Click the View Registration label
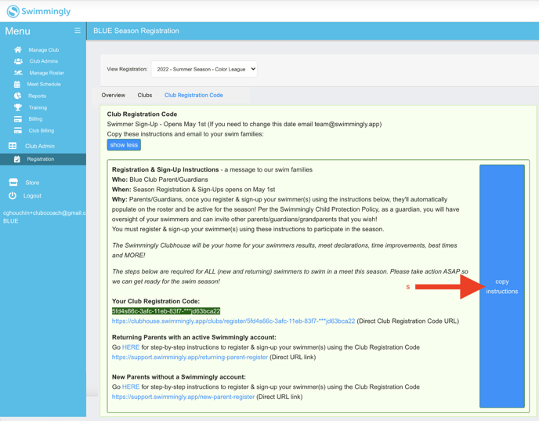This screenshot has width=539, height=421. [x=127, y=69]
